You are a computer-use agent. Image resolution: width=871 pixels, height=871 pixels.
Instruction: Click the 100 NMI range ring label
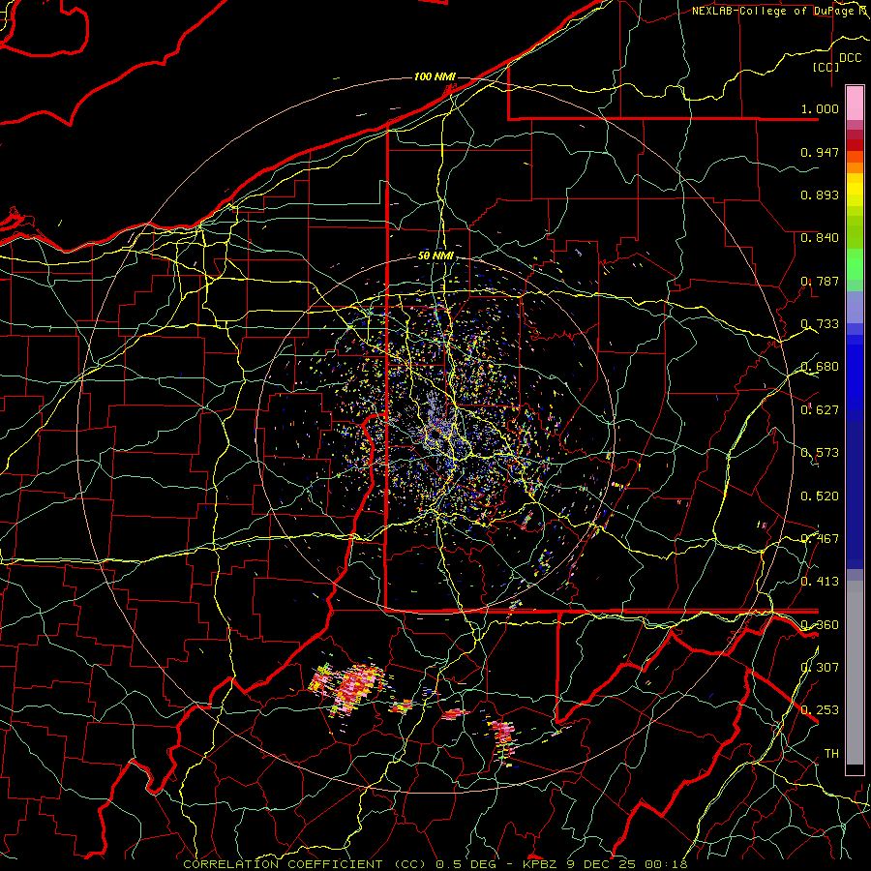click(x=435, y=76)
